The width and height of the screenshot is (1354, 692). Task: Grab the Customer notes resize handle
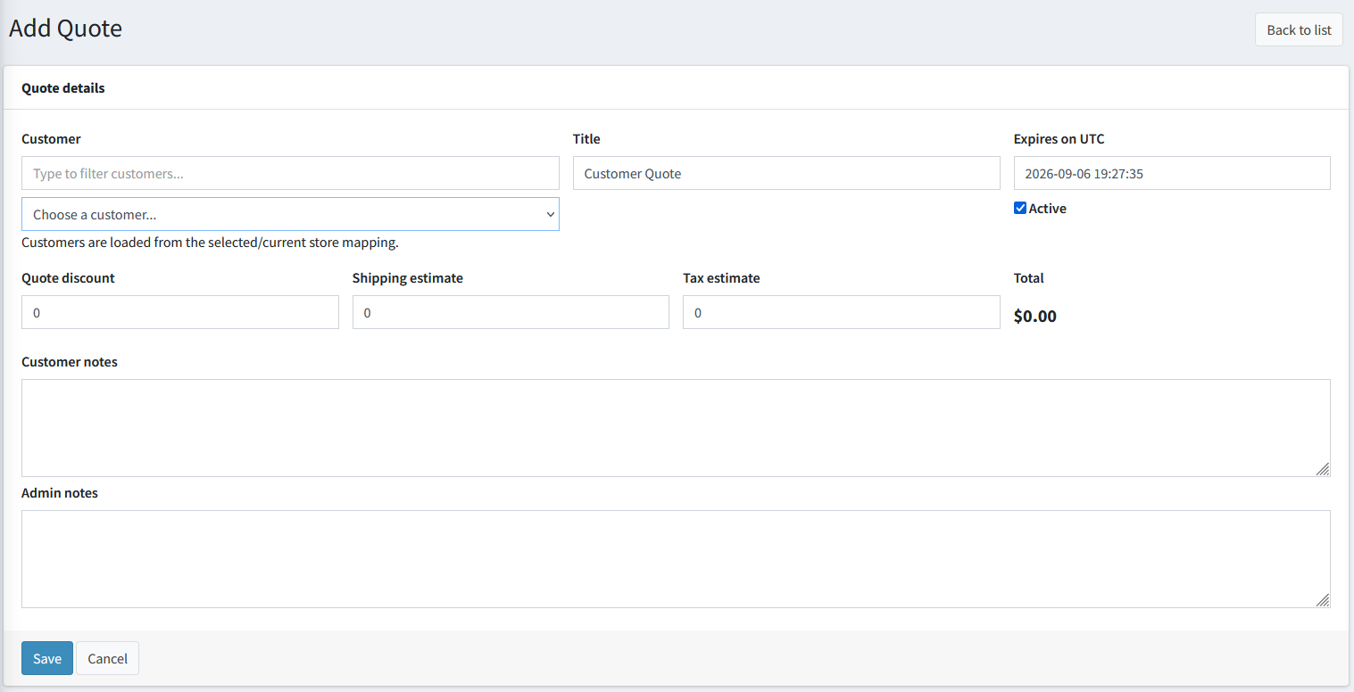(1323, 469)
